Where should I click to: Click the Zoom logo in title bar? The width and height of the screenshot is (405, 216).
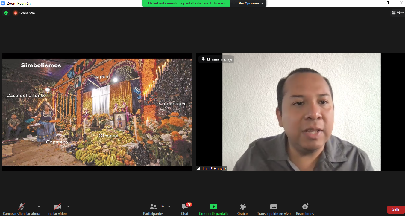point(3,3)
